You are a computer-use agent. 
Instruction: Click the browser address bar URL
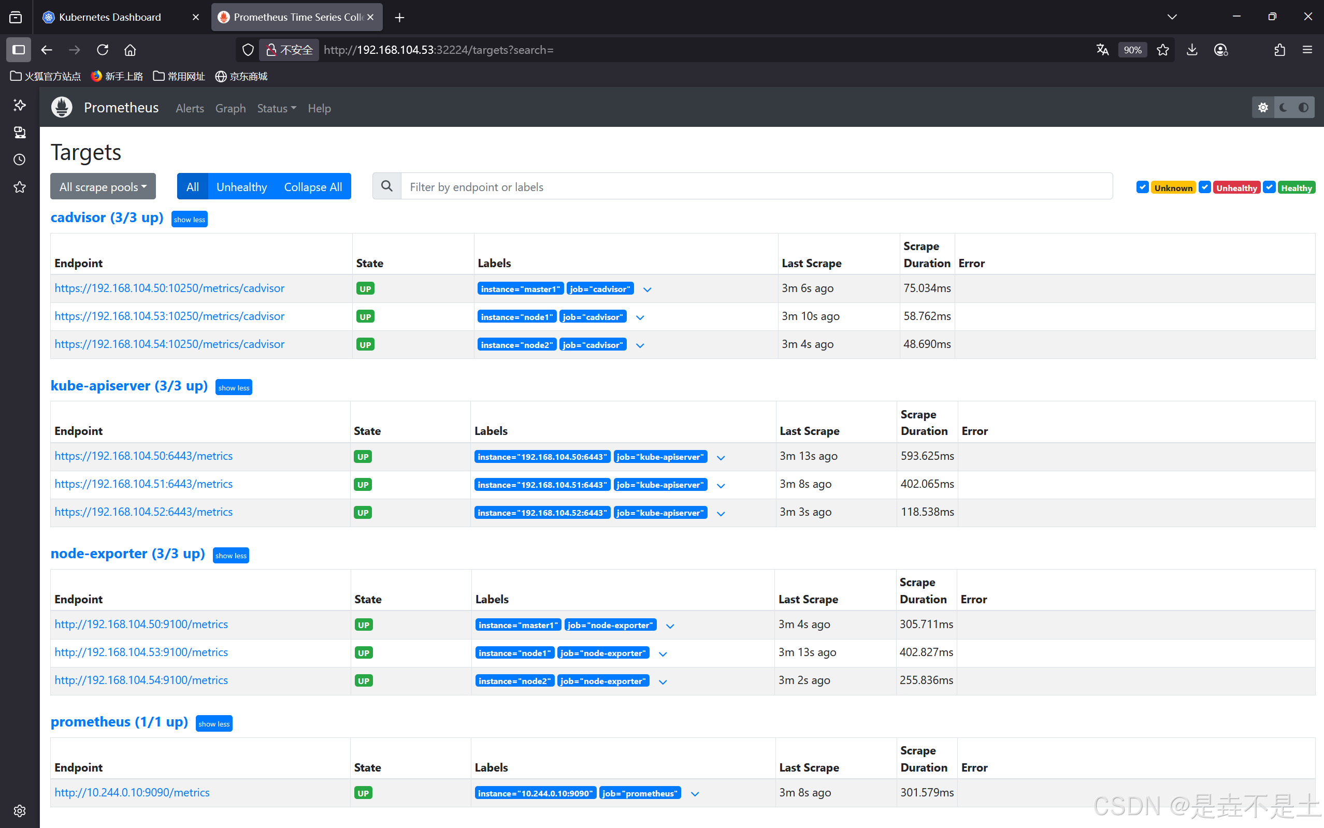point(438,50)
